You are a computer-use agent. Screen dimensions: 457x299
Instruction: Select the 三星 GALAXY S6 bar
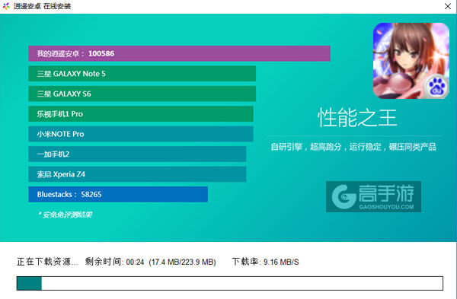142,94
